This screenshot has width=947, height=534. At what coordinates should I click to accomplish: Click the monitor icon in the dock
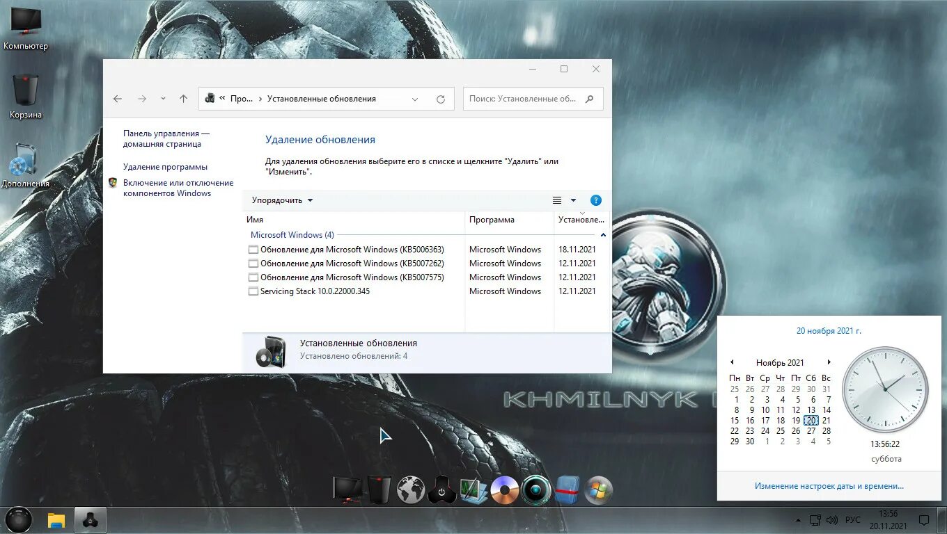(347, 490)
